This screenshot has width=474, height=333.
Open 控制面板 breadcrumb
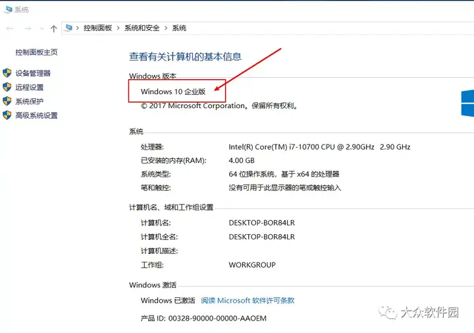tap(97, 28)
